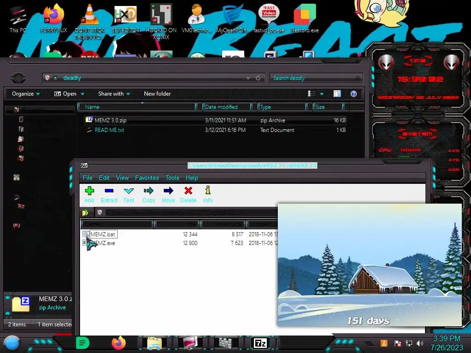Expand the Open button dropdown arrow
The image size is (471, 353).
[82, 94]
